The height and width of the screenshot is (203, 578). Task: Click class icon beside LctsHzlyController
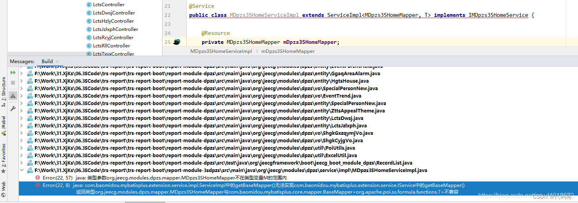pyautogui.click(x=89, y=21)
